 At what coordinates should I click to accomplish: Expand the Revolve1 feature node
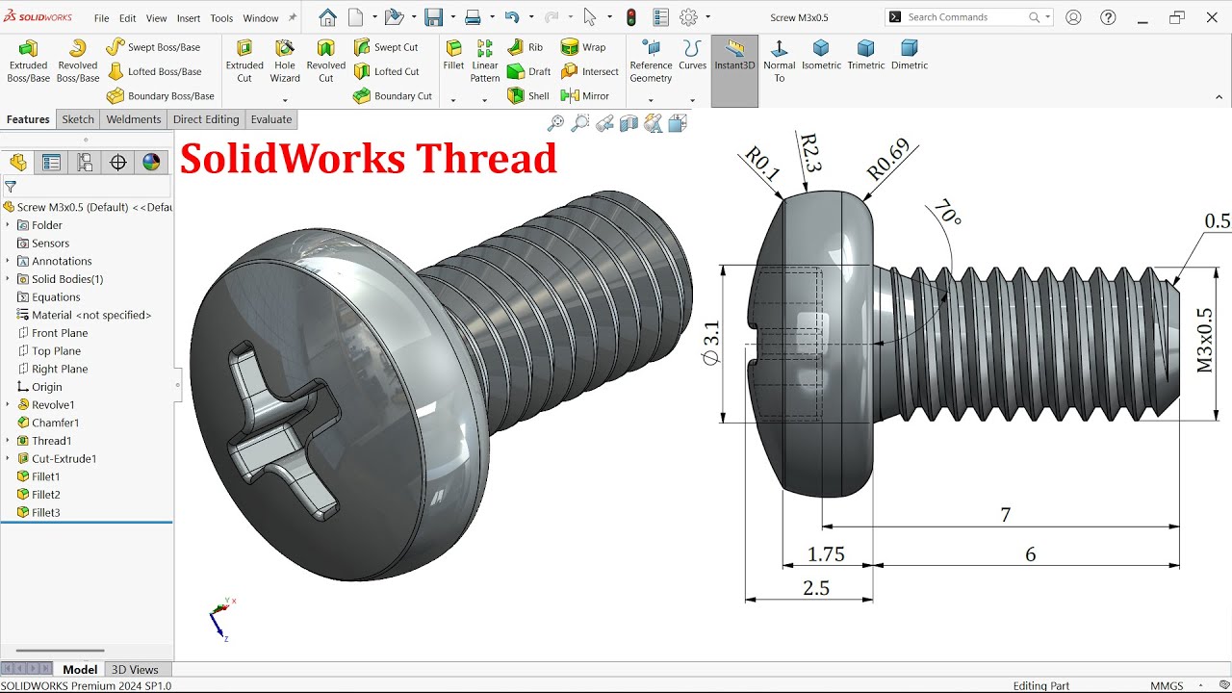8,404
